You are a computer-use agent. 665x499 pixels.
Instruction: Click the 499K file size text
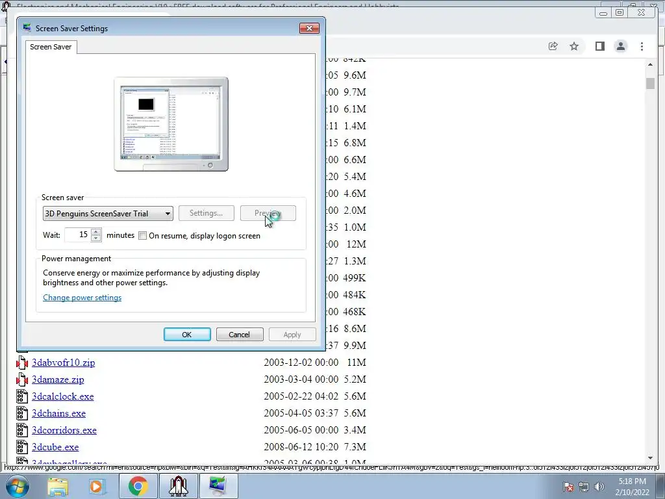(x=355, y=278)
